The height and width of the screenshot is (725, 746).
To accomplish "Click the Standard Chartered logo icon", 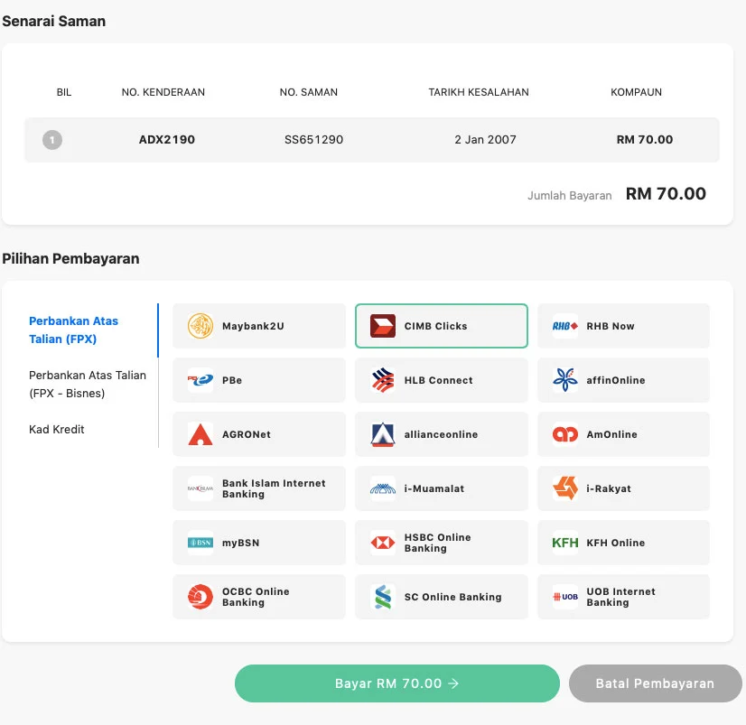I will tap(383, 597).
